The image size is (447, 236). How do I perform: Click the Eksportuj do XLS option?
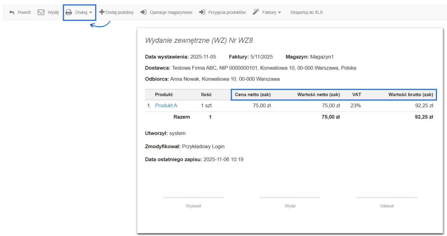[x=306, y=12]
